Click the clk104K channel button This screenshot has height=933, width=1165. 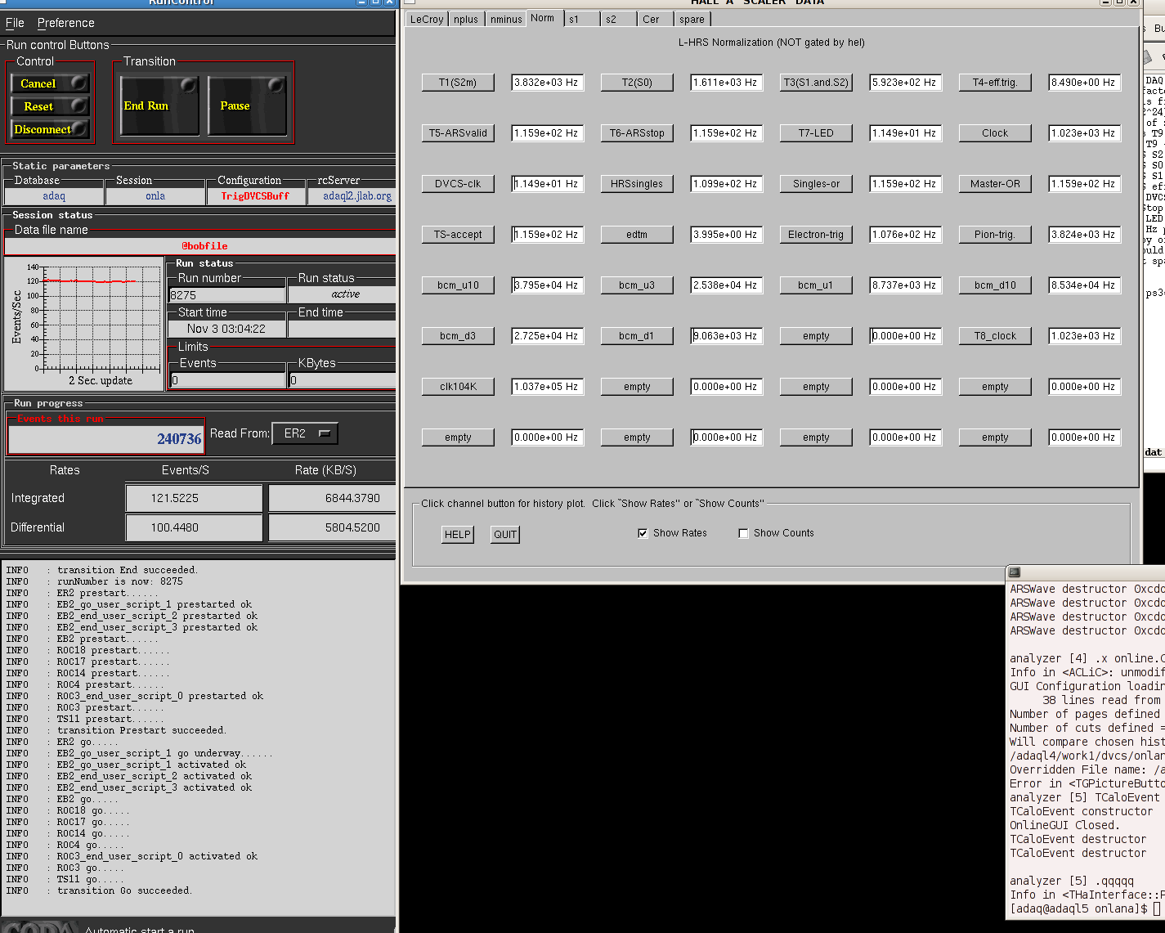tap(458, 387)
